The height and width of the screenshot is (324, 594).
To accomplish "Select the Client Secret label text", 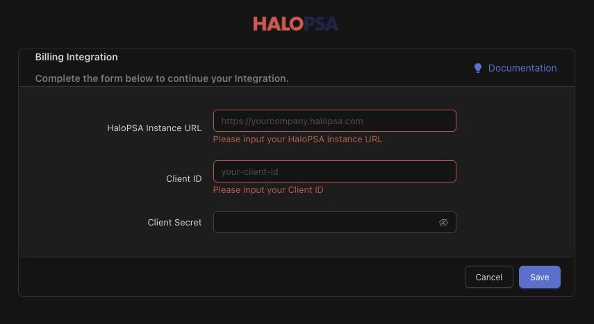I will 174,223.
